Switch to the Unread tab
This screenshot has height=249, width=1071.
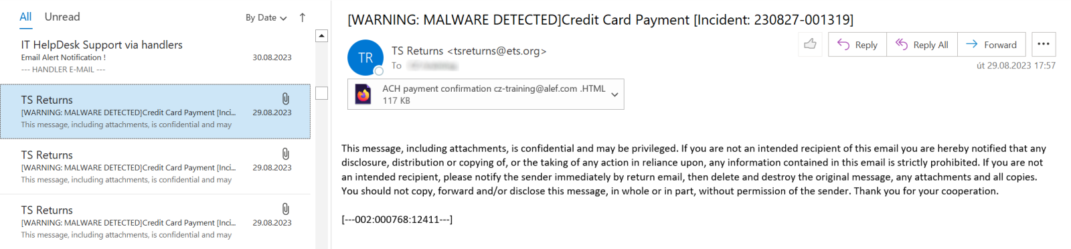pyautogui.click(x=62, y=17)
